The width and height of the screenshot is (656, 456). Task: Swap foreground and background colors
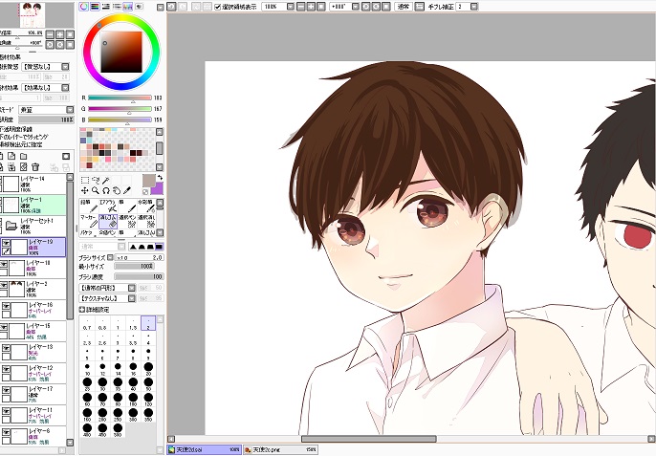point(160,178)
